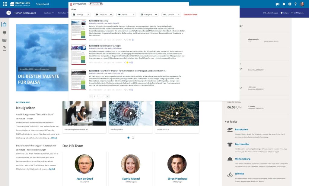Open folder of Fallstudie Balsa AG result
Viewport: 309px width, 186px height.
point(130,40)
